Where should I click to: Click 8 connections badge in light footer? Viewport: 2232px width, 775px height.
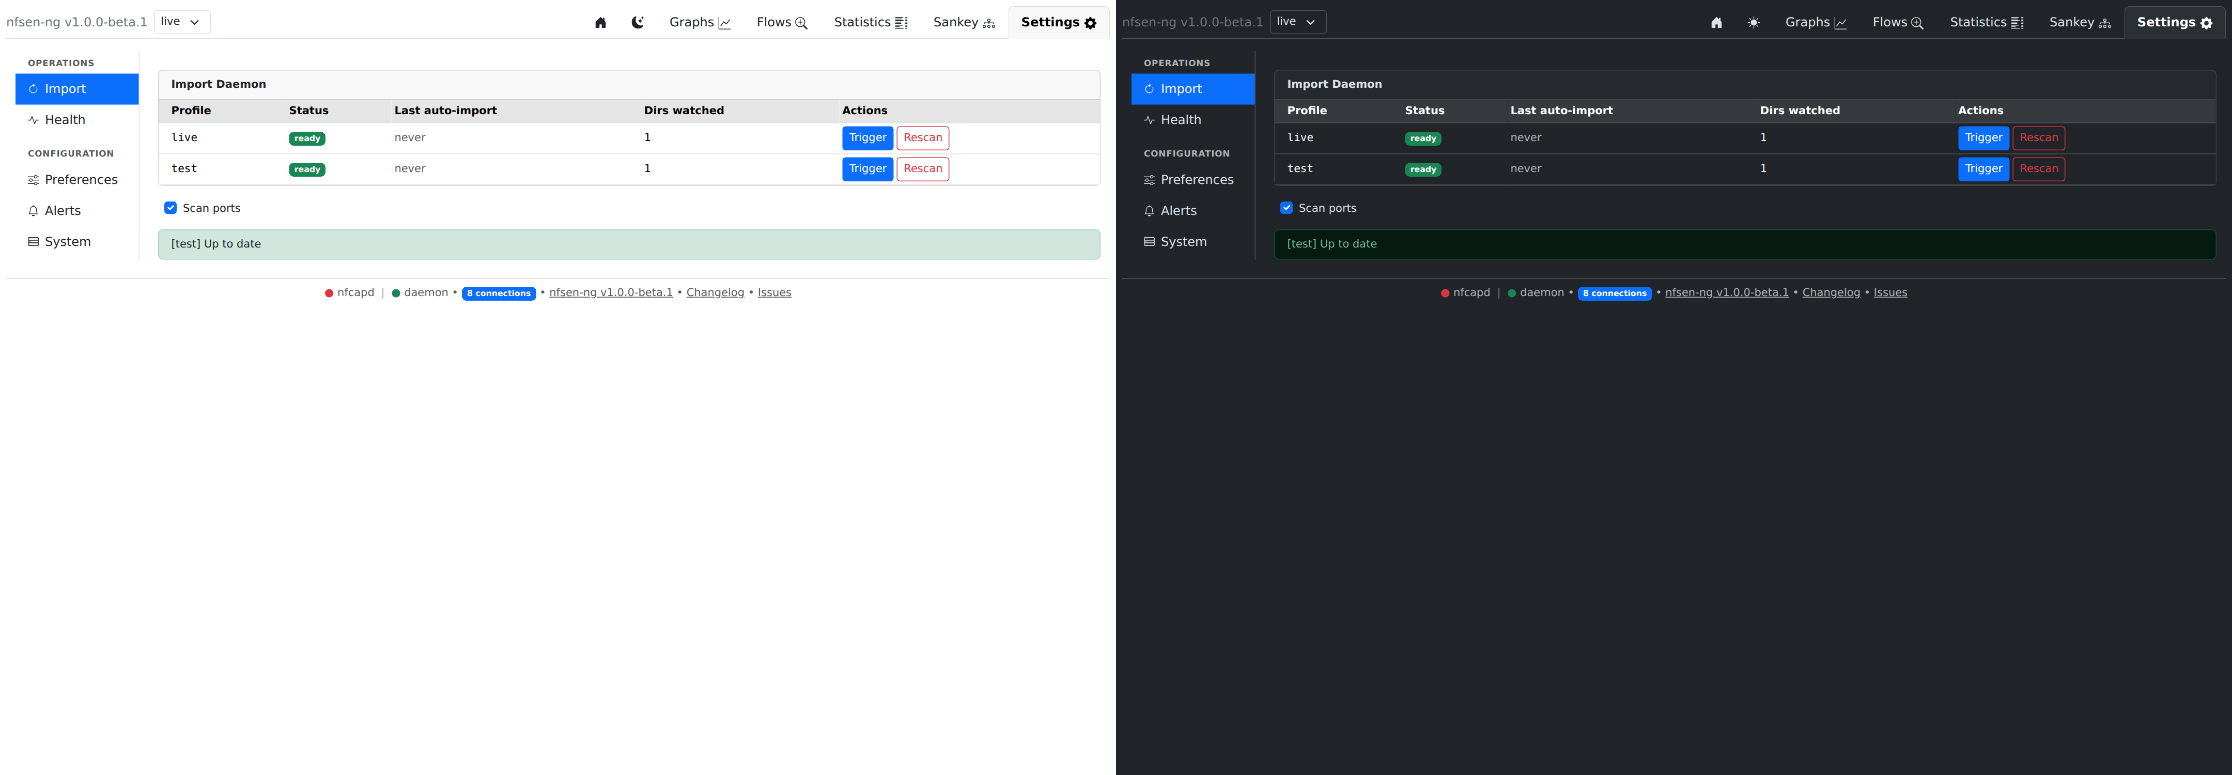pos(499,294)
